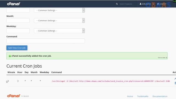Focus the Search Features field
This screenshot has height=99, width=176.
pos(126,4)
